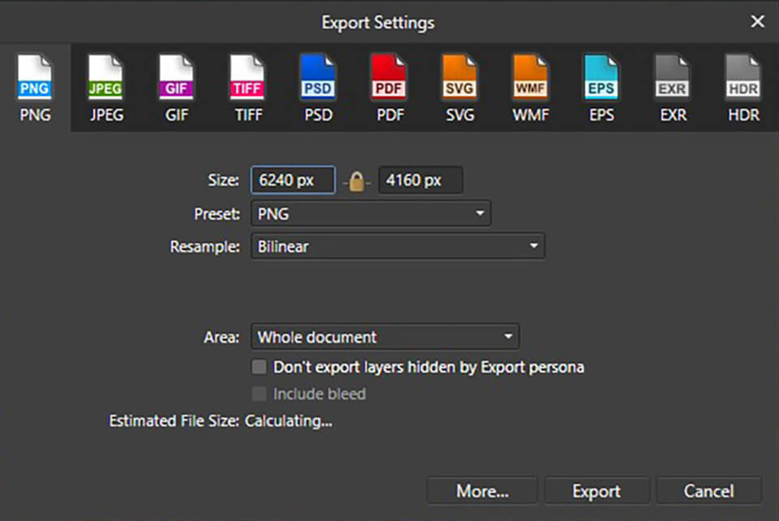Toggle the aspect ratio lock icon
The image size is (779, 521).
(x=357, y=181)
